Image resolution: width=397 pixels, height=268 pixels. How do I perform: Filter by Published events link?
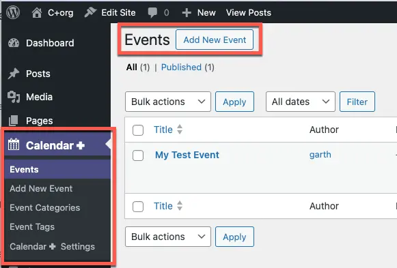point(181,68)
